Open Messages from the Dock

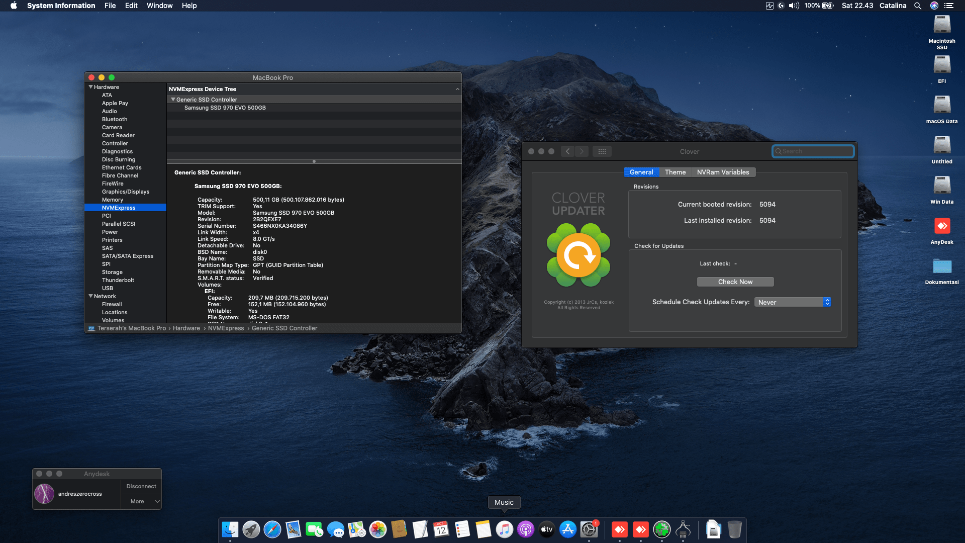(x=336, y=529)
